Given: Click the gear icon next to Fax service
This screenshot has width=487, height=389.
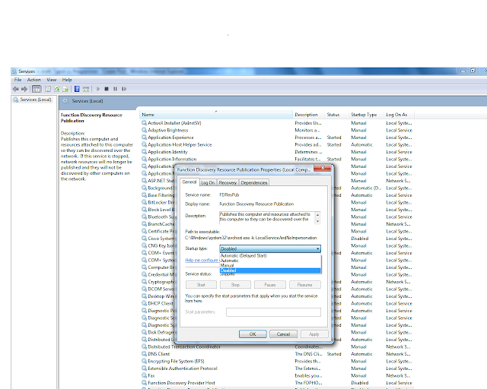Looking at the screenshot, I should click(144, 375).
